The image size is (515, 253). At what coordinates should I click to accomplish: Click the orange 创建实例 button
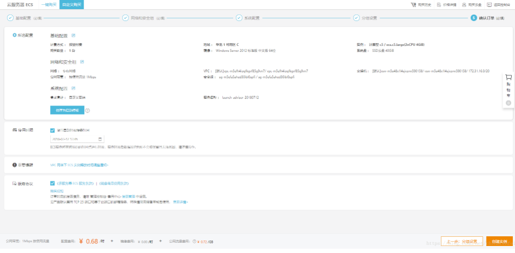click(499, 242)
